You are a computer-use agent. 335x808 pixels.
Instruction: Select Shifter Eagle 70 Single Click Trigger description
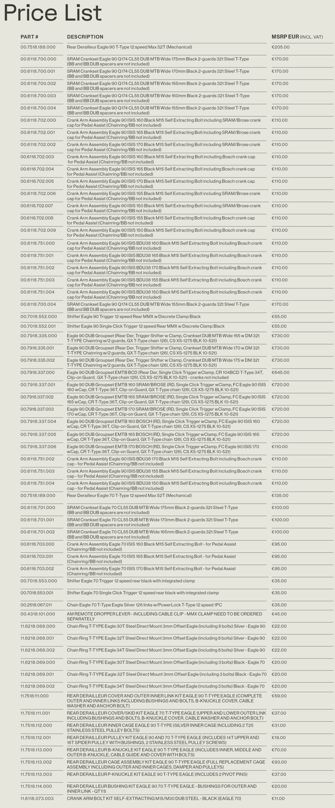143,593
